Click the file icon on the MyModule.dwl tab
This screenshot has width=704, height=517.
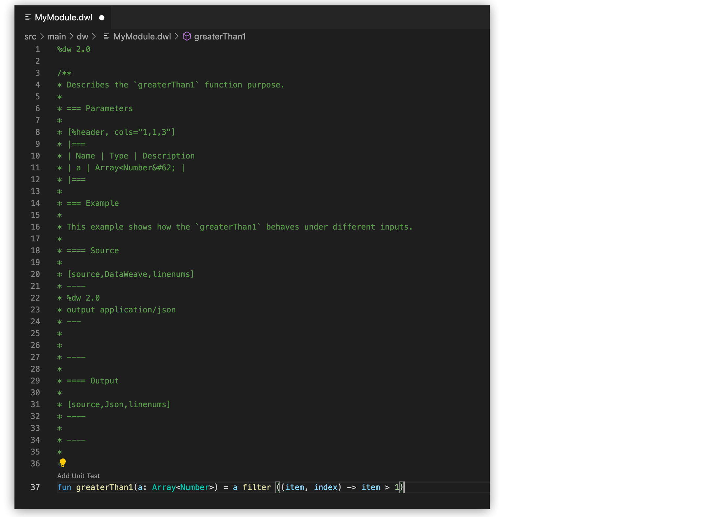coord(28,17)
